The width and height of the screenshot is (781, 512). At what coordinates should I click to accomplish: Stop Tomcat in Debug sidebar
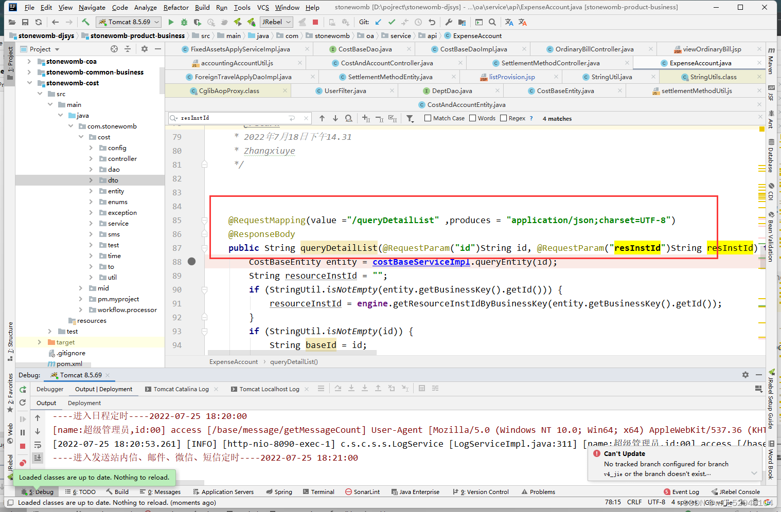23,446
